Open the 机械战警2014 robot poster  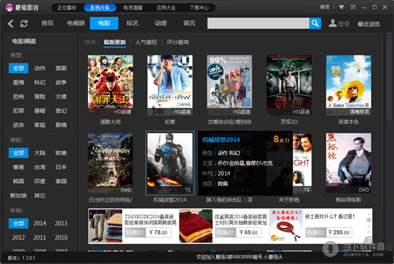pyautogui.click(x=170, y=164)
